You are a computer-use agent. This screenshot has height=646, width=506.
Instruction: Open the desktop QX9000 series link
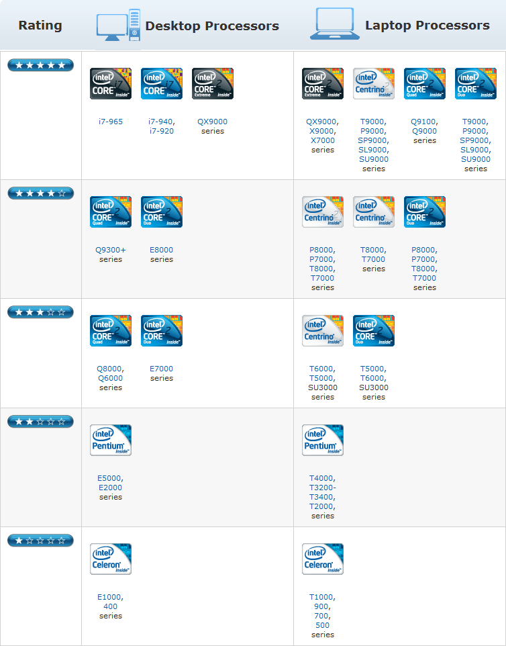pos(213,122)
